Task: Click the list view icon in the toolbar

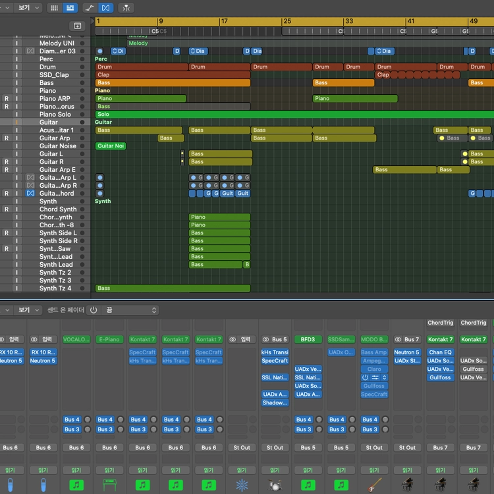Action: (70, 8)
